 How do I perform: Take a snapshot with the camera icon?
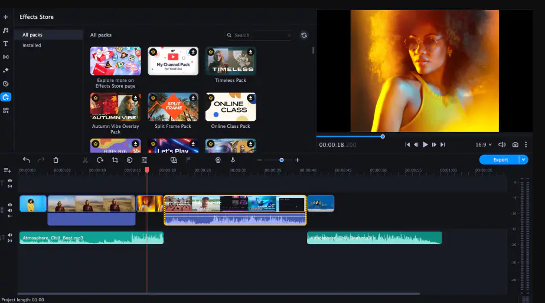pyautogui.click(x=515, y=144)
